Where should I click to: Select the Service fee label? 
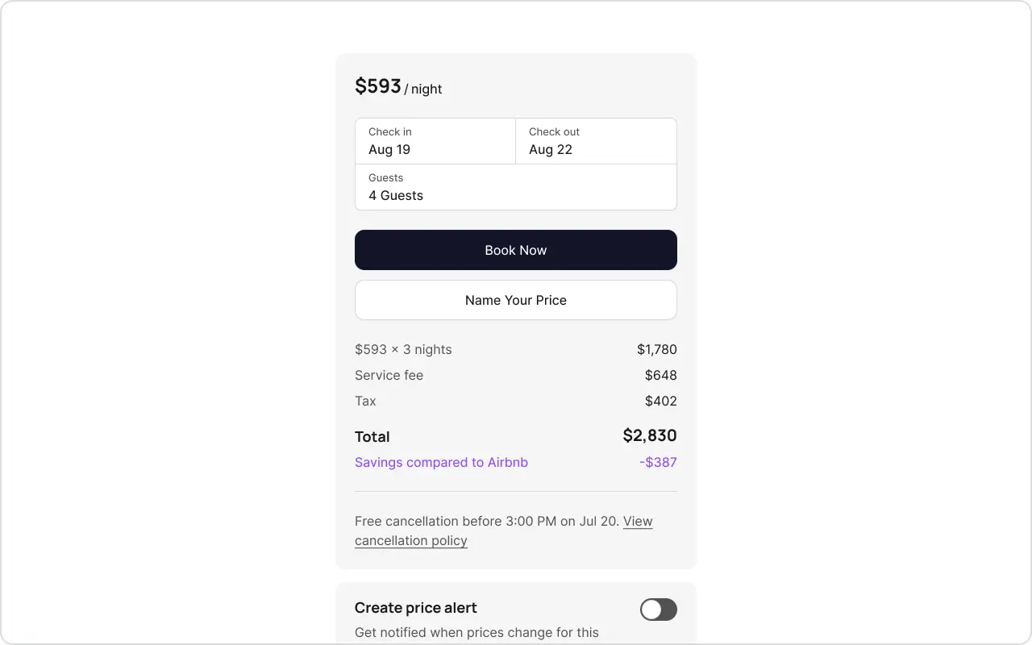(389, 375)
